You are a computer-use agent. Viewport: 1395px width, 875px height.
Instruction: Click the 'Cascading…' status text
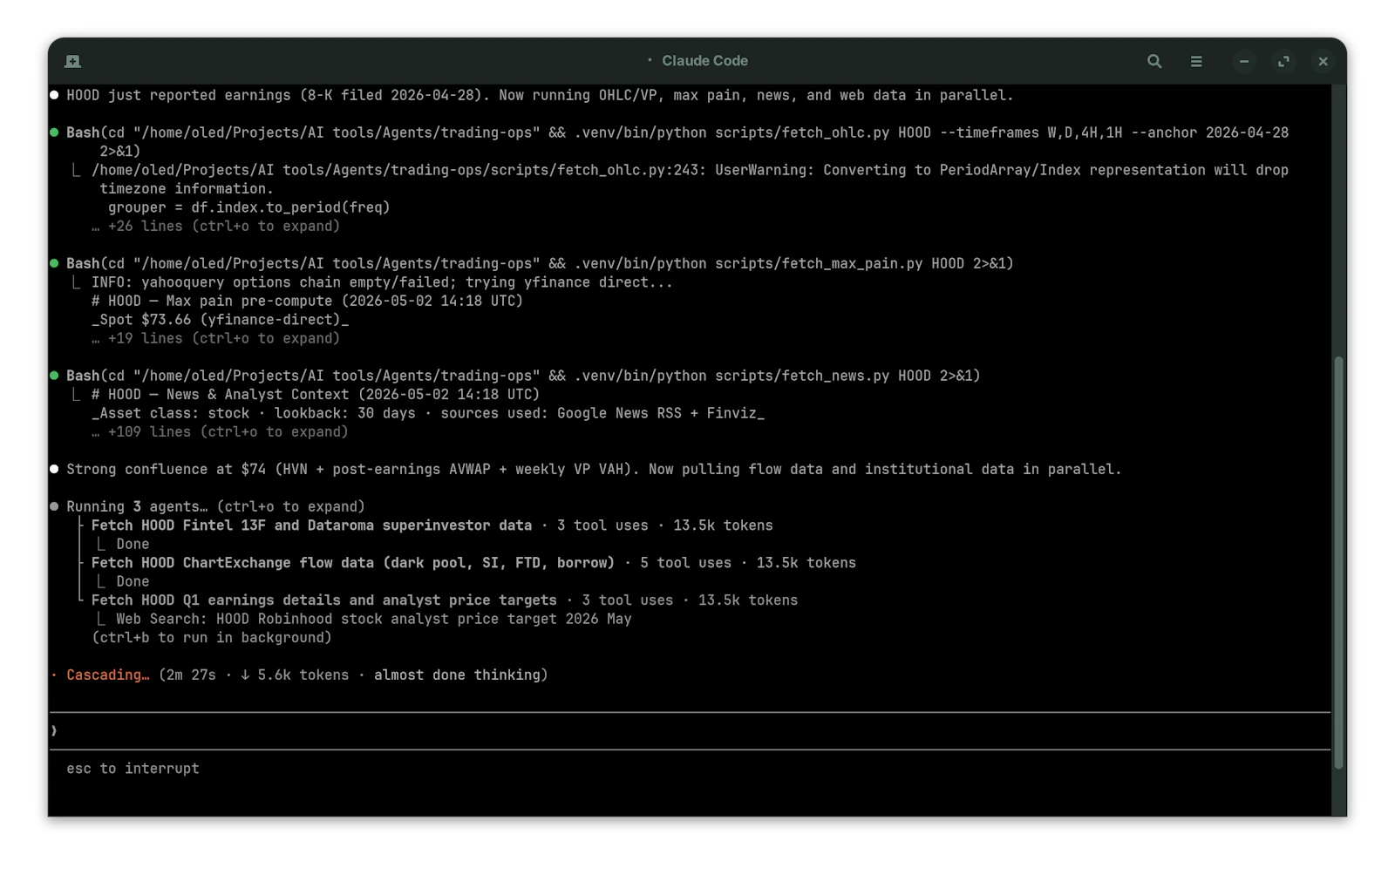click(107, 675)
